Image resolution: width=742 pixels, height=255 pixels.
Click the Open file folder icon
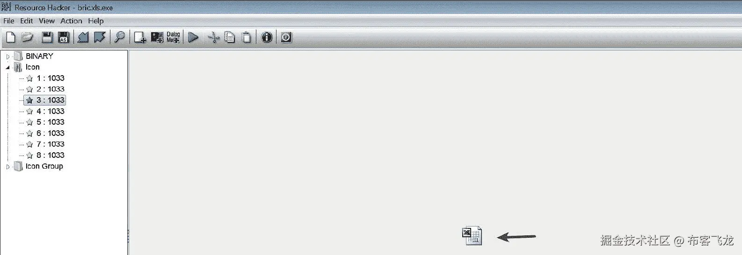(28, 37)
